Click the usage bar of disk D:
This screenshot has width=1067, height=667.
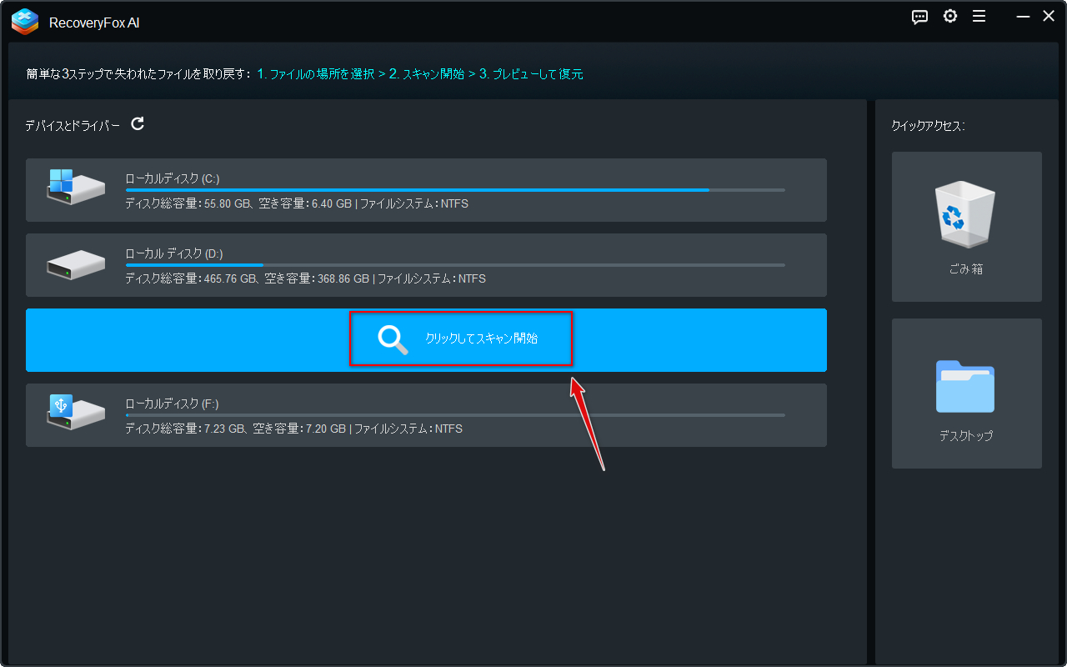[454, 265]
